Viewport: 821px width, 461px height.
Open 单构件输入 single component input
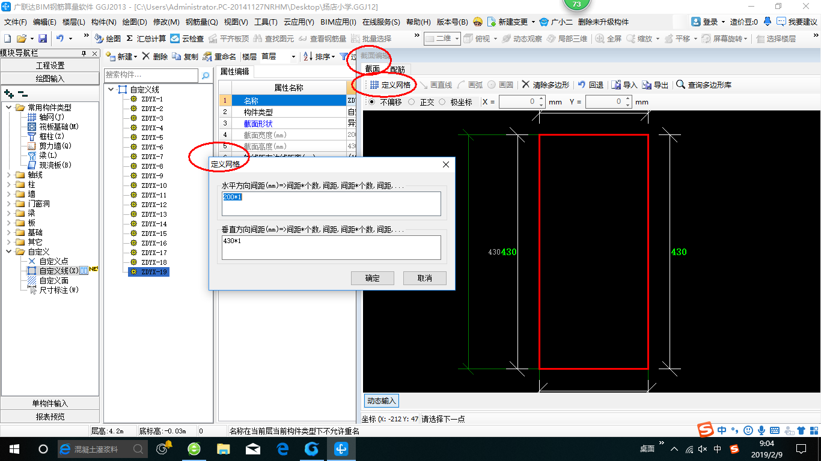pyautogui.click(x=50, y=403)
